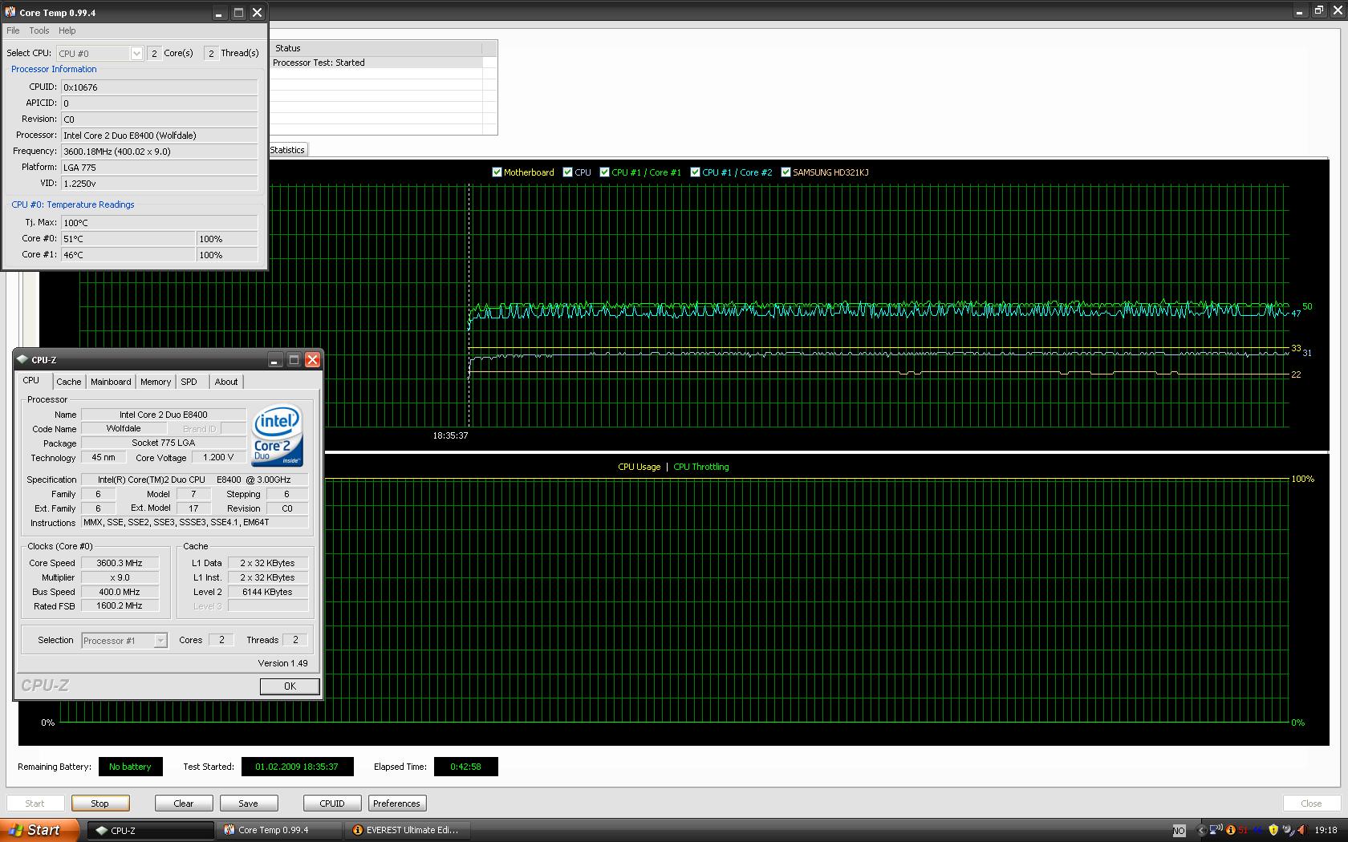
Task: Open Select CPU dropdown in Core Temp
Action: point(99,54)
